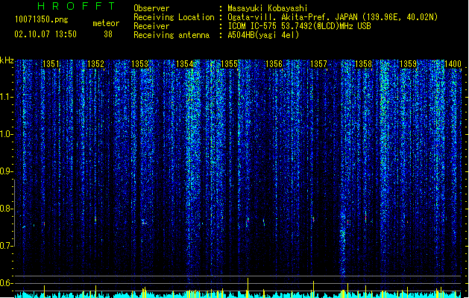
Task: Click the observer name Masayuki Kobayashi
Action: (268, 8)
